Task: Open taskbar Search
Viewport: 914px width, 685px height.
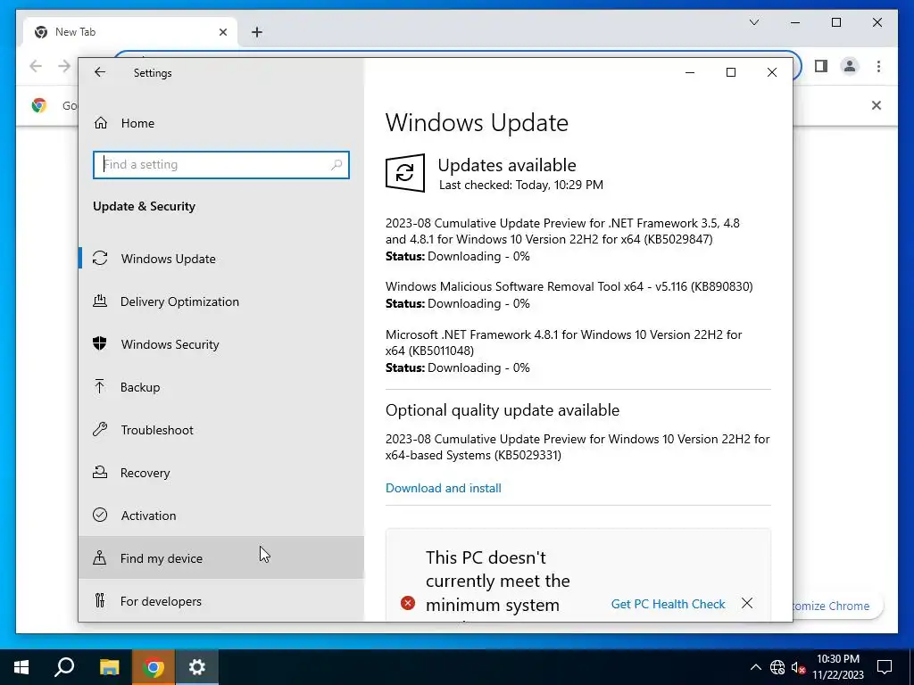Action: 64,667
